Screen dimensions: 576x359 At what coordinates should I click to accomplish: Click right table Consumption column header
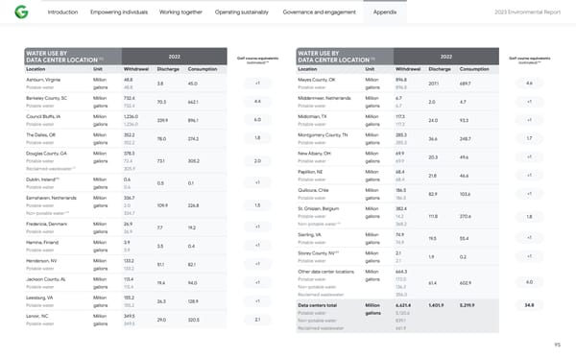coord(474,69)
